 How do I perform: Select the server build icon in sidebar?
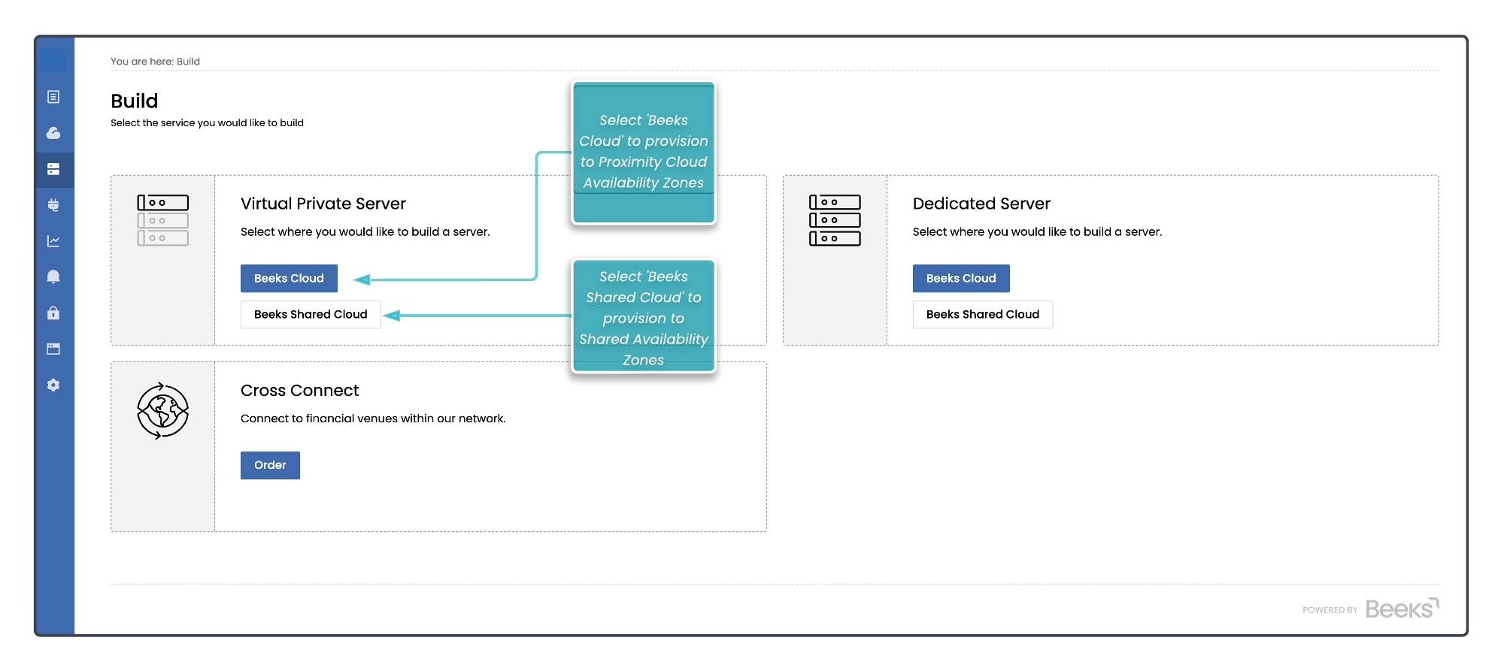[53, 169]
